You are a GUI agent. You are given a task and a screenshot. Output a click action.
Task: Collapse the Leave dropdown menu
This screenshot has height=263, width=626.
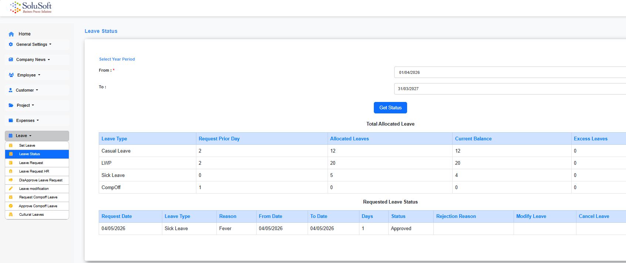37,136
